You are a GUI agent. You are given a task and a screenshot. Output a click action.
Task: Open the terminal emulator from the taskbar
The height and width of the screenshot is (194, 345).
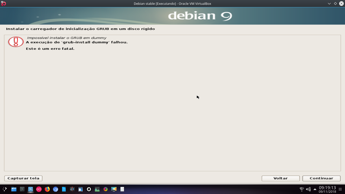click(22, 189)
